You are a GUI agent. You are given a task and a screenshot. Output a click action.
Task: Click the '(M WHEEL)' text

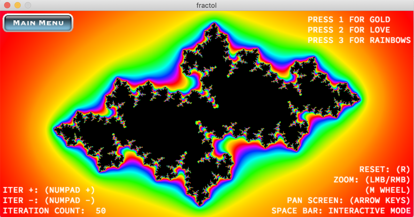coord(388,190)
